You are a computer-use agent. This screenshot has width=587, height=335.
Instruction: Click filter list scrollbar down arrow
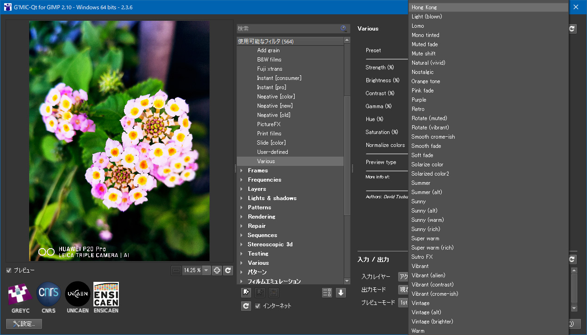pyautogui.click(x=347, y=281)
